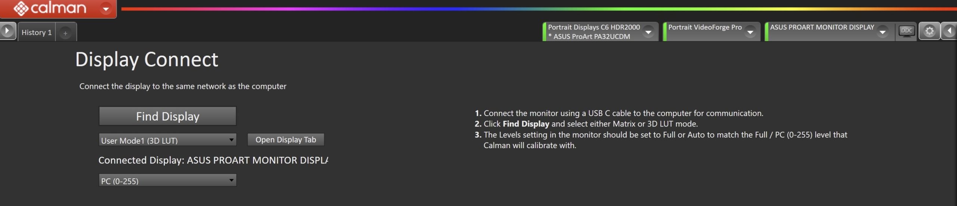Screen dimensions: 957x206
Task: Open settings with the gear icon
Action: pos(929,31)
